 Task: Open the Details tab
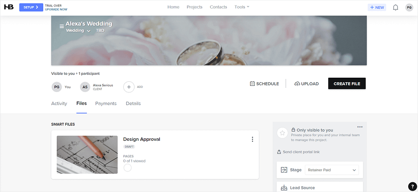[x=133, y=104]
